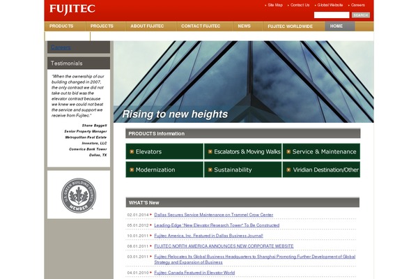
Task: Read Dallas Secures Service Maintenance news
Action: pyautogui.click(x=214, y=215)
